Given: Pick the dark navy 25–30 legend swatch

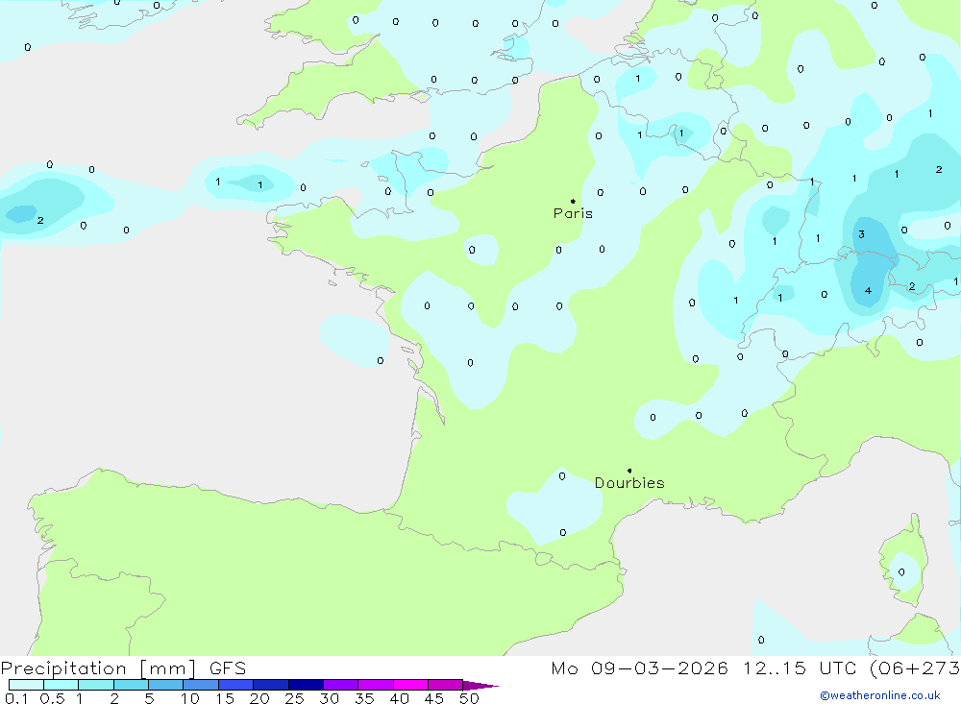Looking at the screenshot, I should (x=306, y=685).
